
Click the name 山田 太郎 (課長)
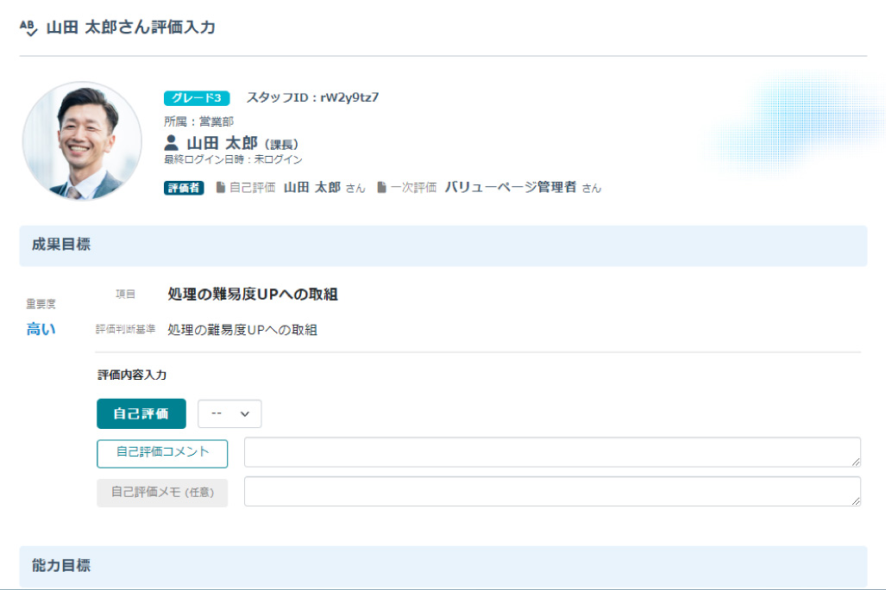coord(242,143)
